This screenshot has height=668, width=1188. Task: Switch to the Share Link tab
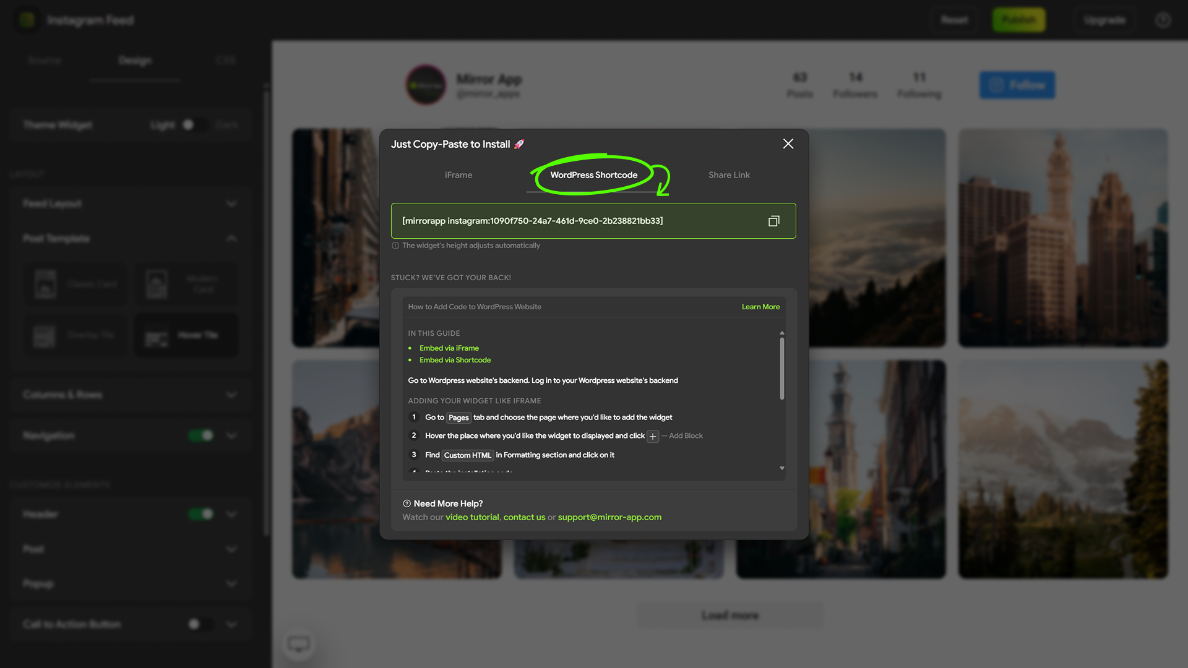(729, 176)
